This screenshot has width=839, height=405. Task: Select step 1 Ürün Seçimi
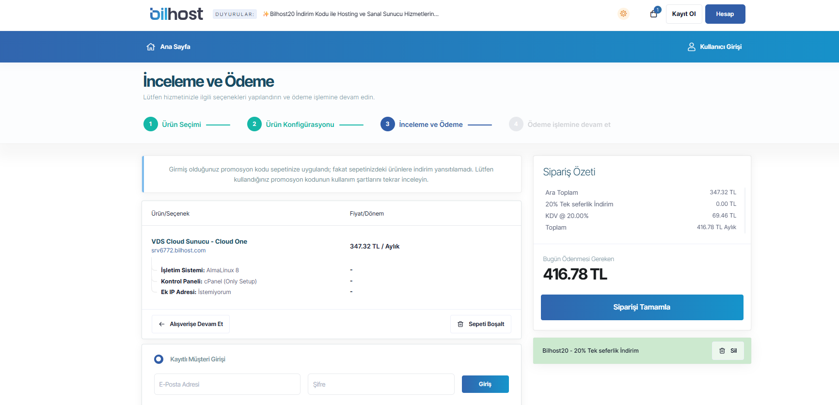[173, 125]
